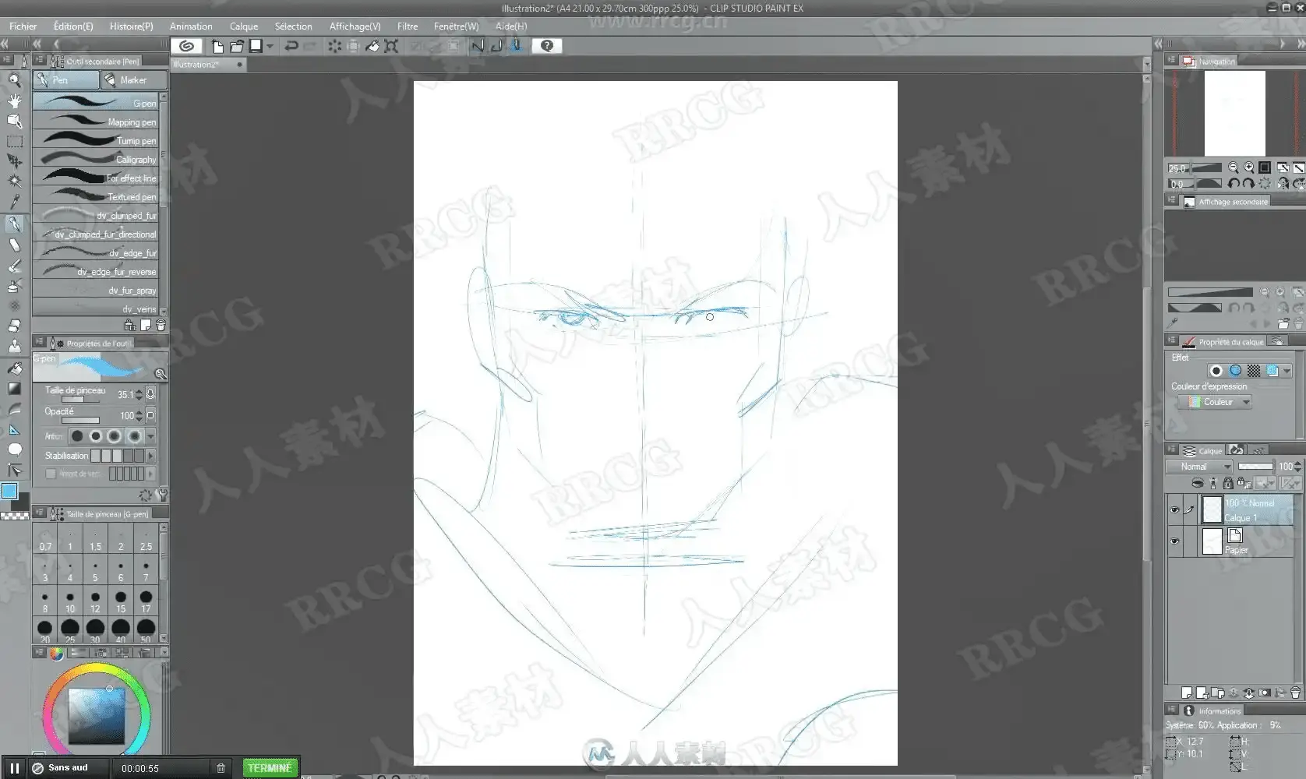Click the layer opacity slider
This screenshot has height=779, width=1306.
point(1255,467)
